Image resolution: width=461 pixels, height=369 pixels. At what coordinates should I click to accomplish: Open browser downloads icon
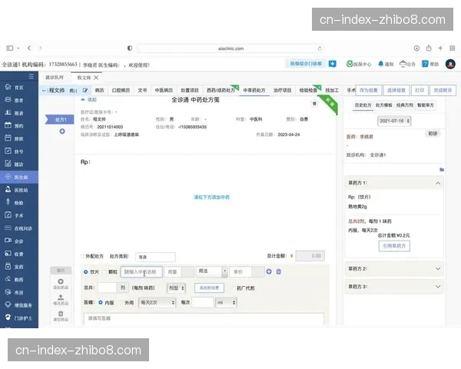[416, 48]
